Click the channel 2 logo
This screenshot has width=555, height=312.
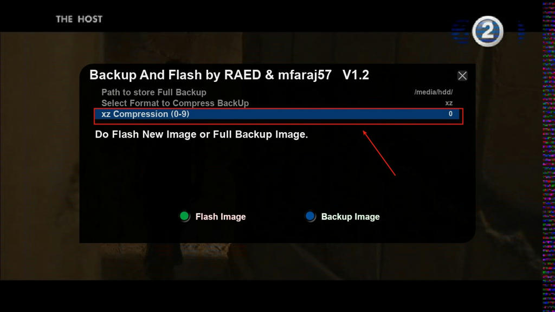click(488, 31)
